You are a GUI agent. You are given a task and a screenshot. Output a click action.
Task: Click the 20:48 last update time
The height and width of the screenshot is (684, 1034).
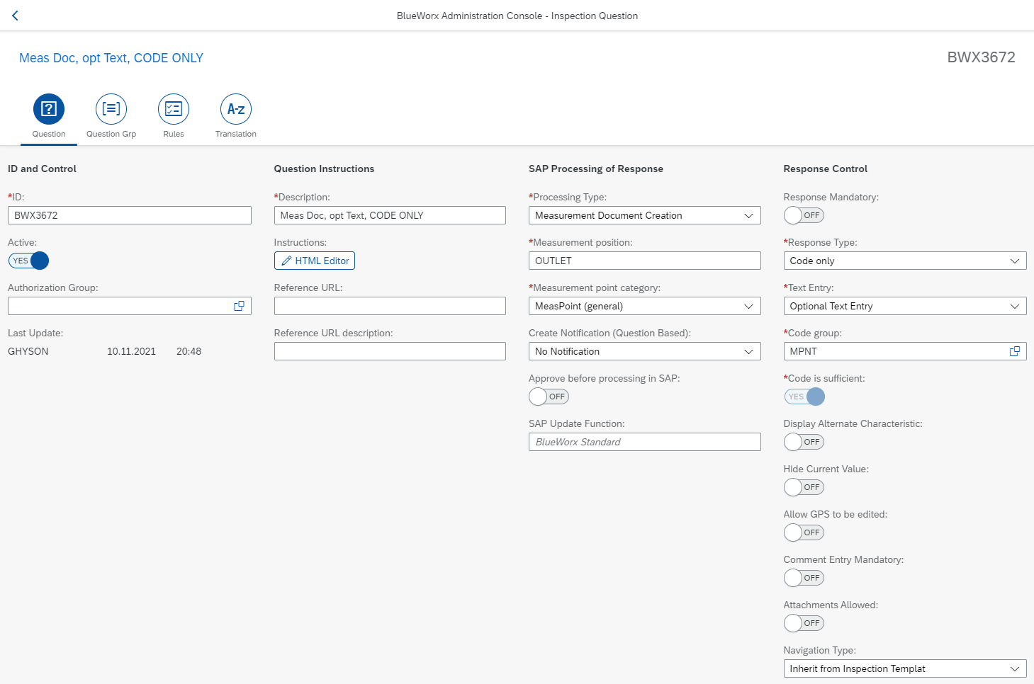(x=189, y=351)
